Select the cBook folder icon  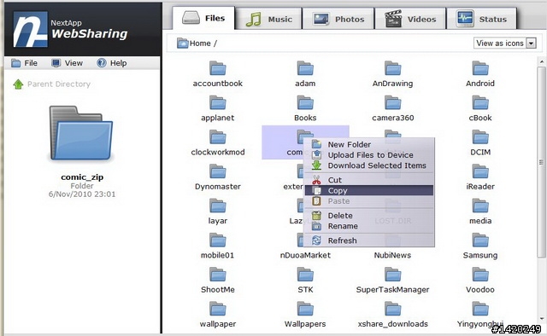point(480,102)
